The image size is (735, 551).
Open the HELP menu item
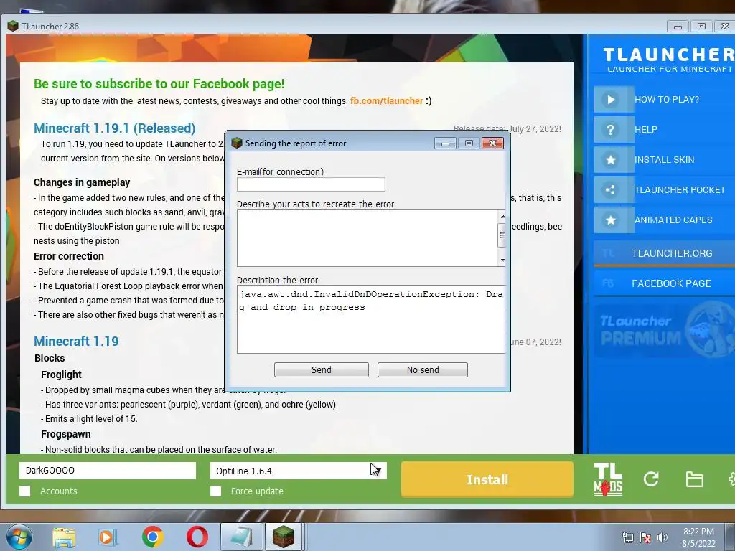coord(645,130)
